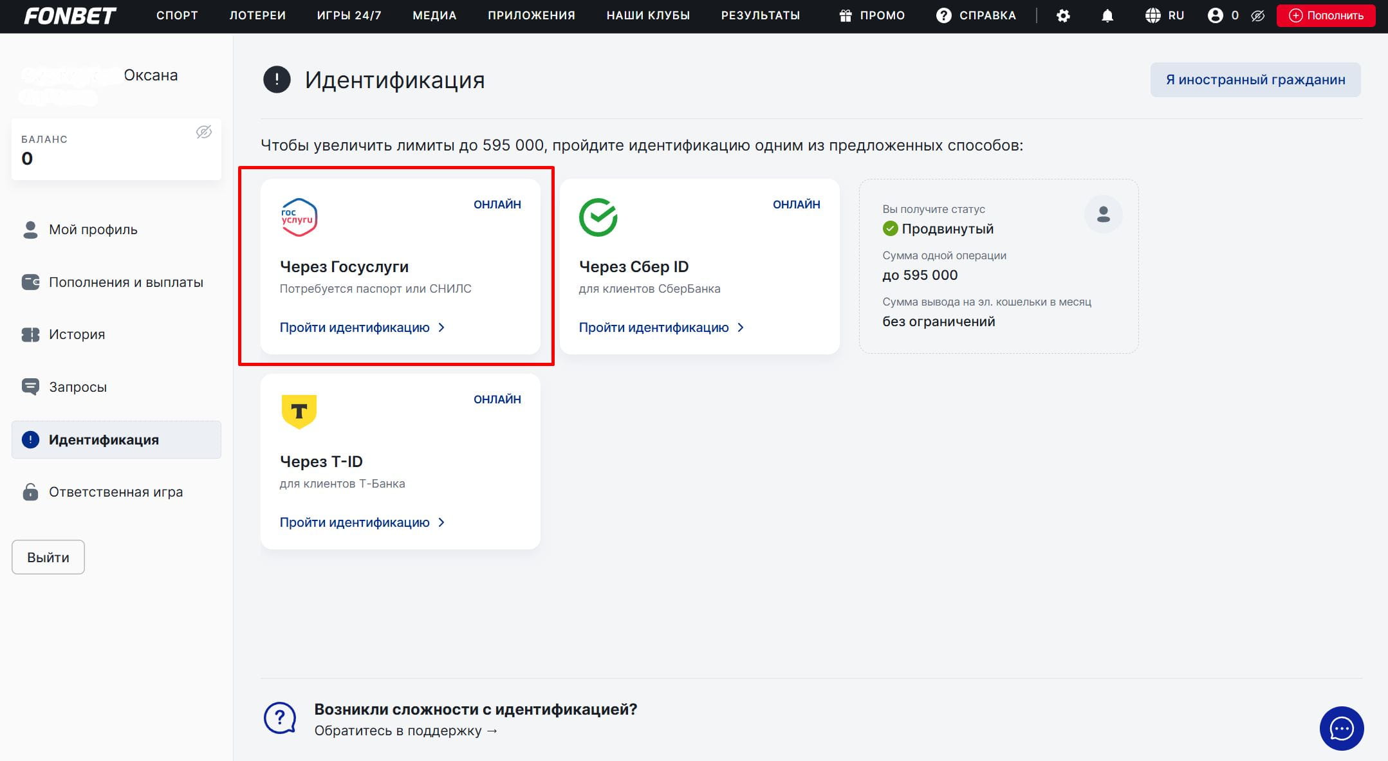
Task: Click green checkmark next to Продвинутый
Action: [x=890, y=228]
